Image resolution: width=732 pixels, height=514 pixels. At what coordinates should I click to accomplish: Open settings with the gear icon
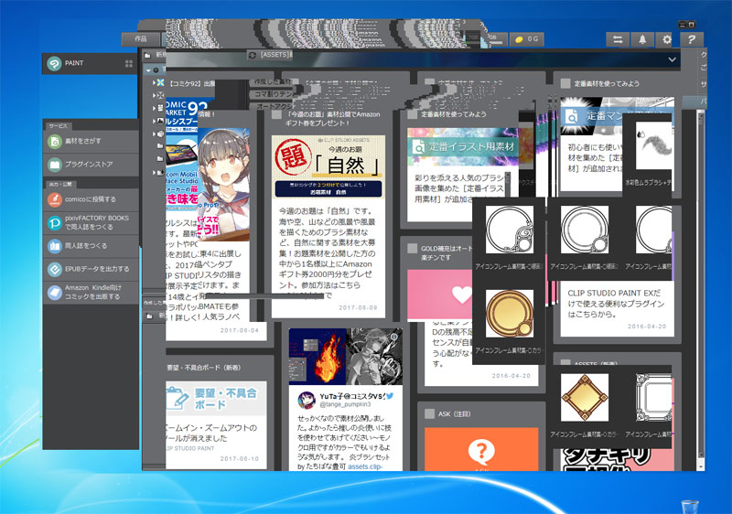point(667,39)
